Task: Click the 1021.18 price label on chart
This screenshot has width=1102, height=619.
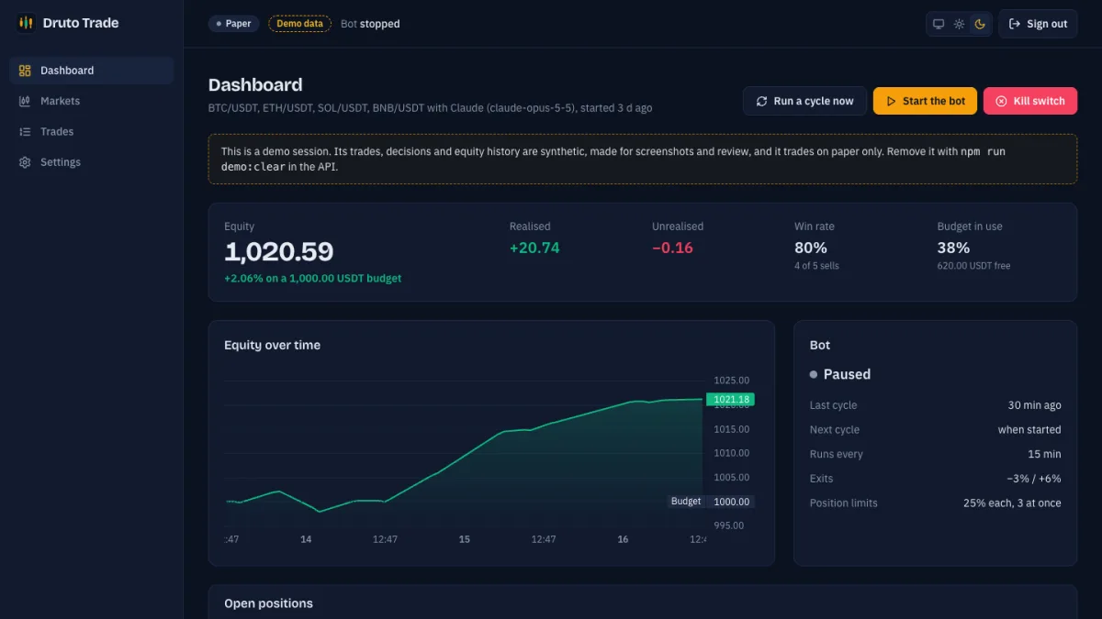Action: coord(730,399)
